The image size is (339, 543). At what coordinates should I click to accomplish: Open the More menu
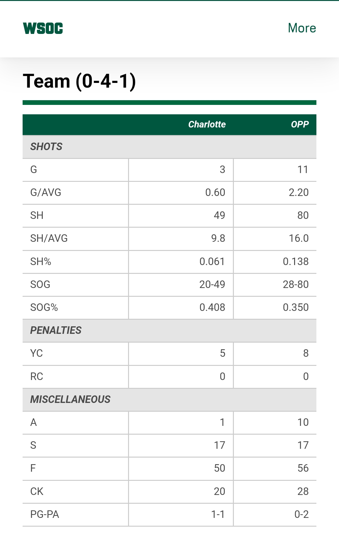pos(302,28)
